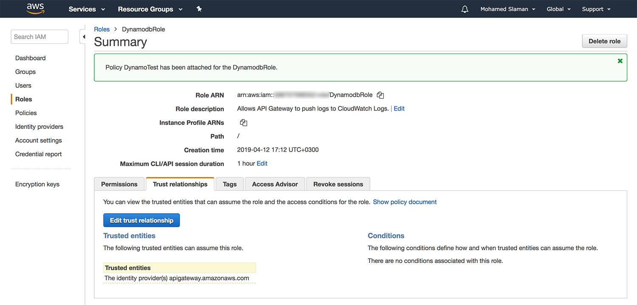Select Roles in the sidebar
Viewport: 637px width, 305px height.
[x=24, y=99]
